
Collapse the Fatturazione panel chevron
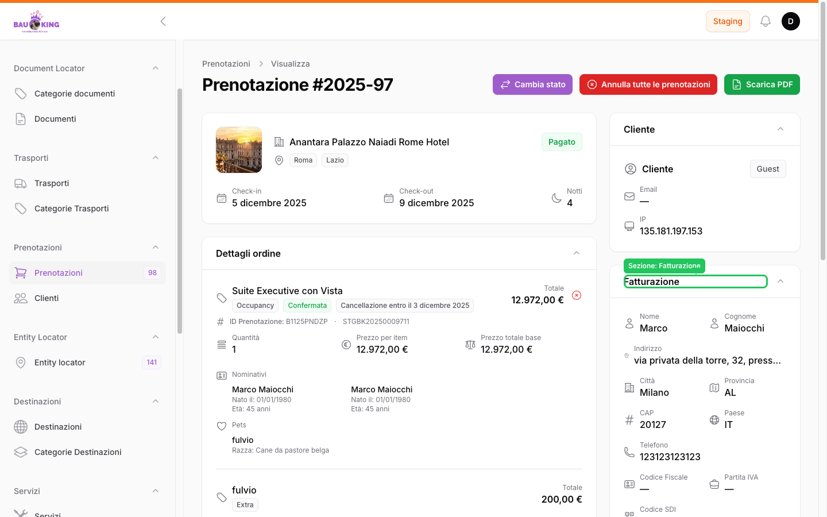coord(780,281)
